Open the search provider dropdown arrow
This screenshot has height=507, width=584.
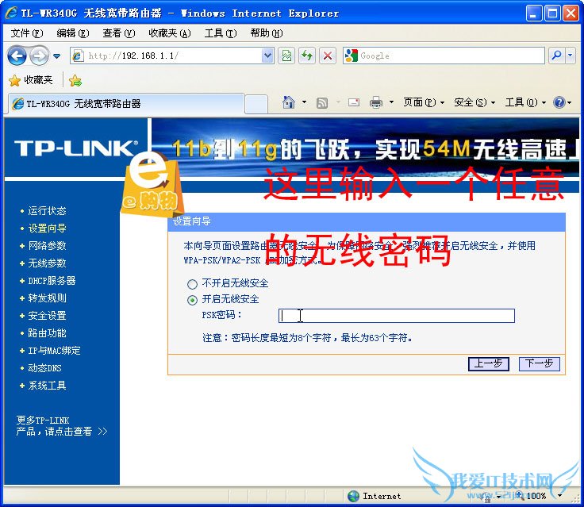tap(571, 56)
